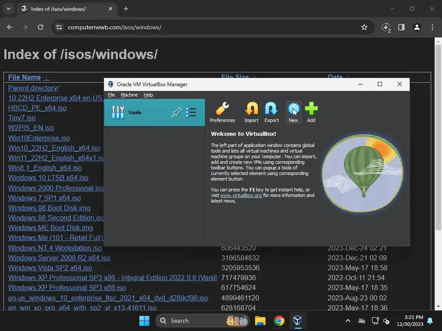Open the Help menu in VirtualBox
Screen dimensions: 442x331
[148, 95]
